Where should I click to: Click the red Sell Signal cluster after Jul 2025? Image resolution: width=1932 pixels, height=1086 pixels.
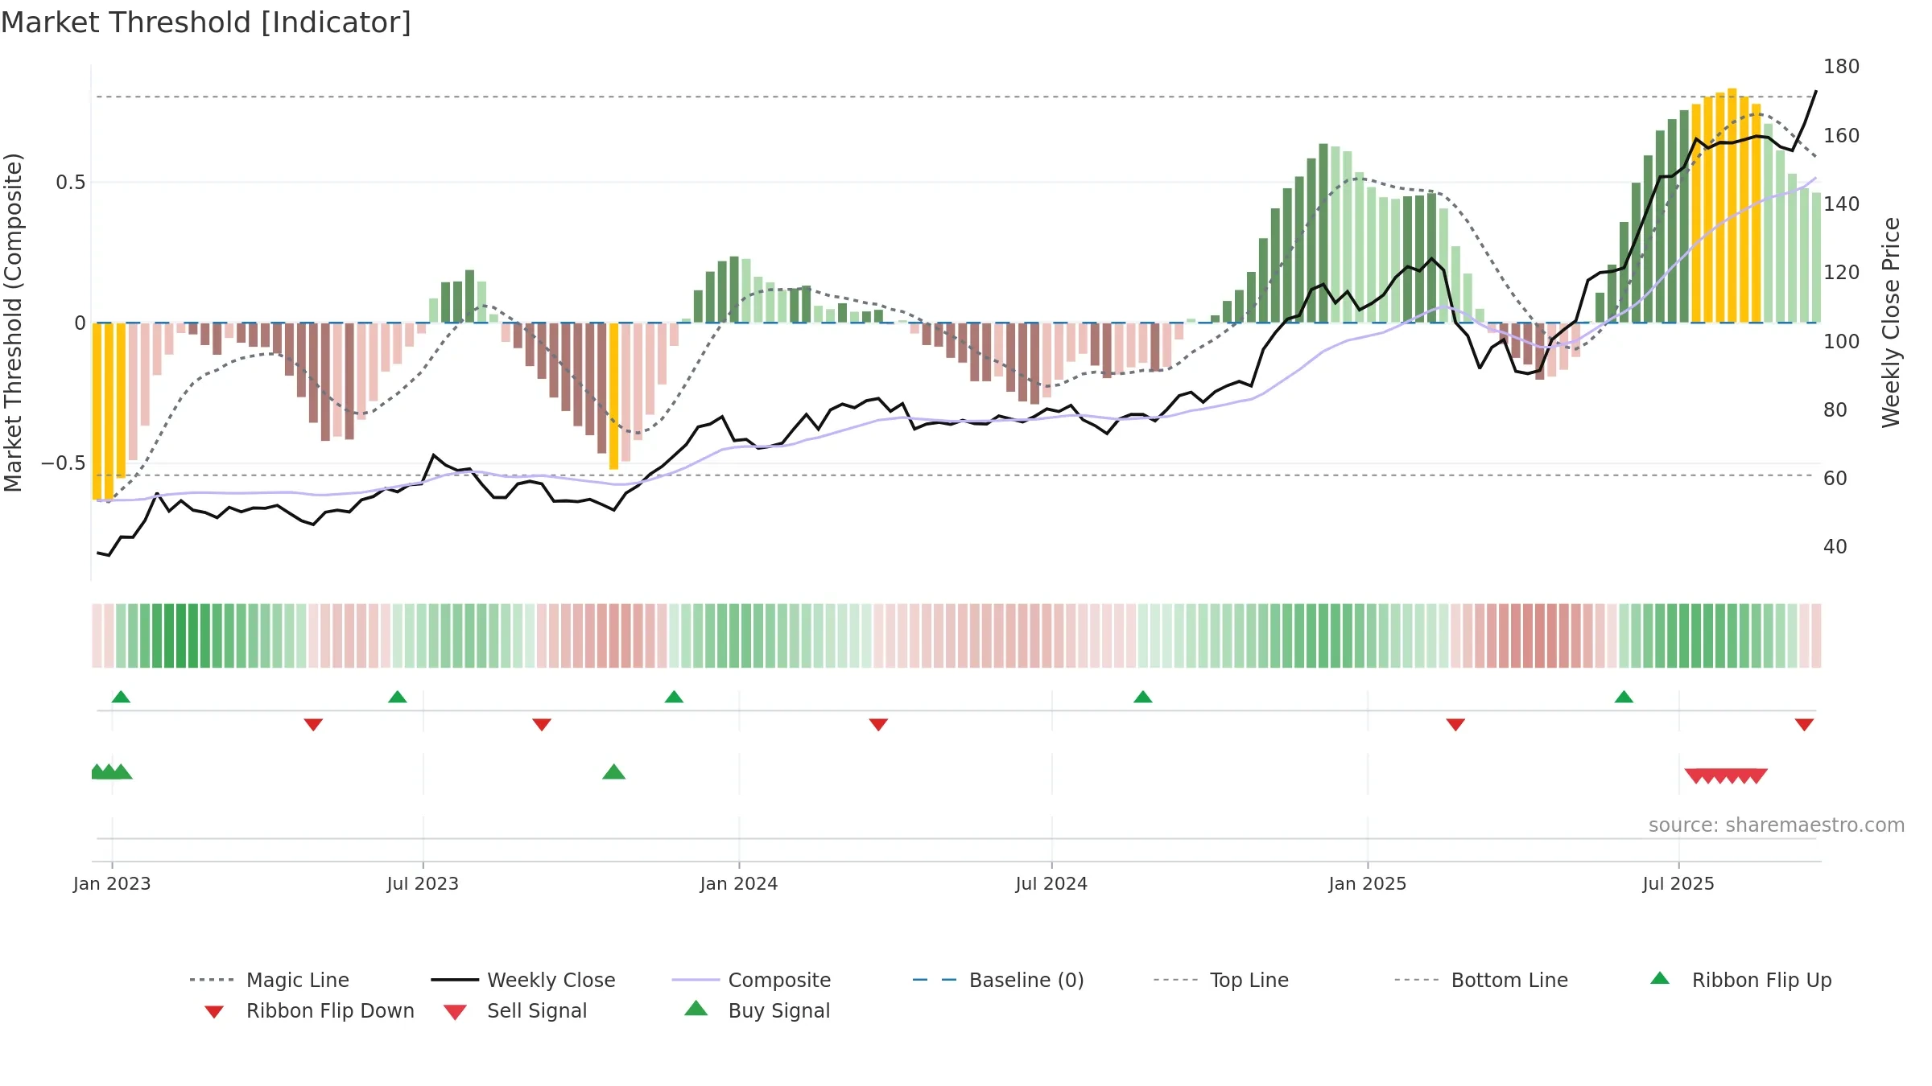(1726, 776)
